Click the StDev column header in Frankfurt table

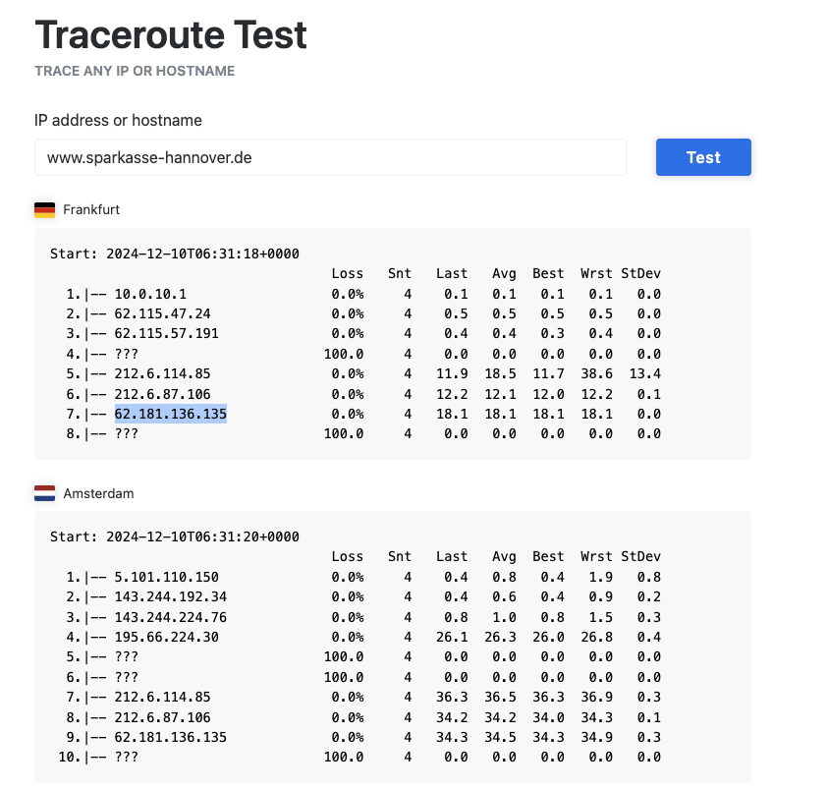pyautogui.click(x=640, y=274)
